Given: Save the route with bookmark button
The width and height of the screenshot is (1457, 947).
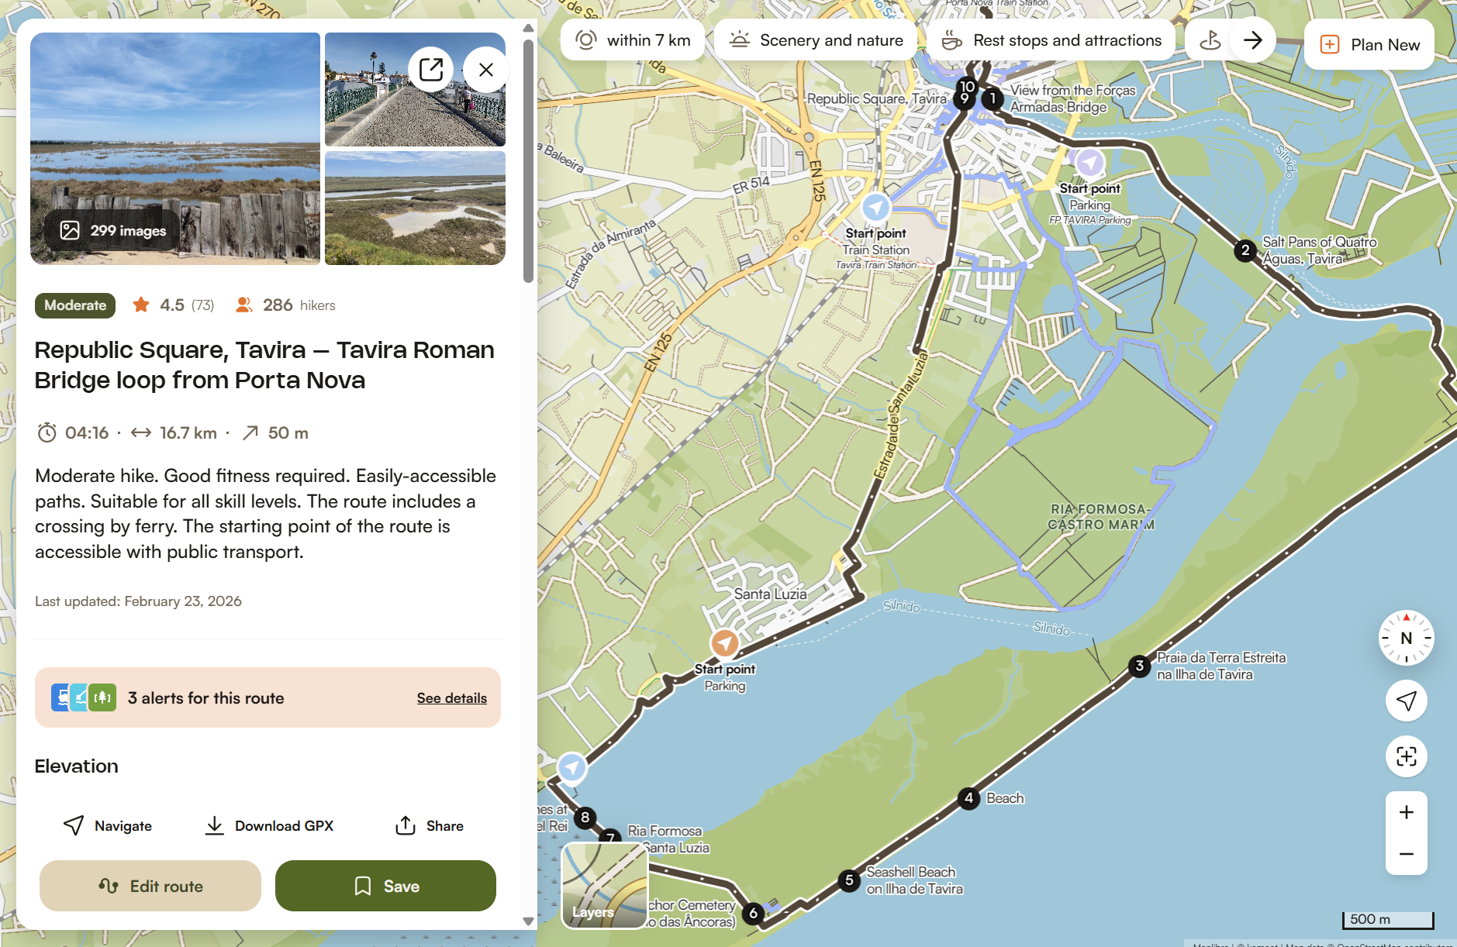Looking at the screenshot, I should [385, 886].
